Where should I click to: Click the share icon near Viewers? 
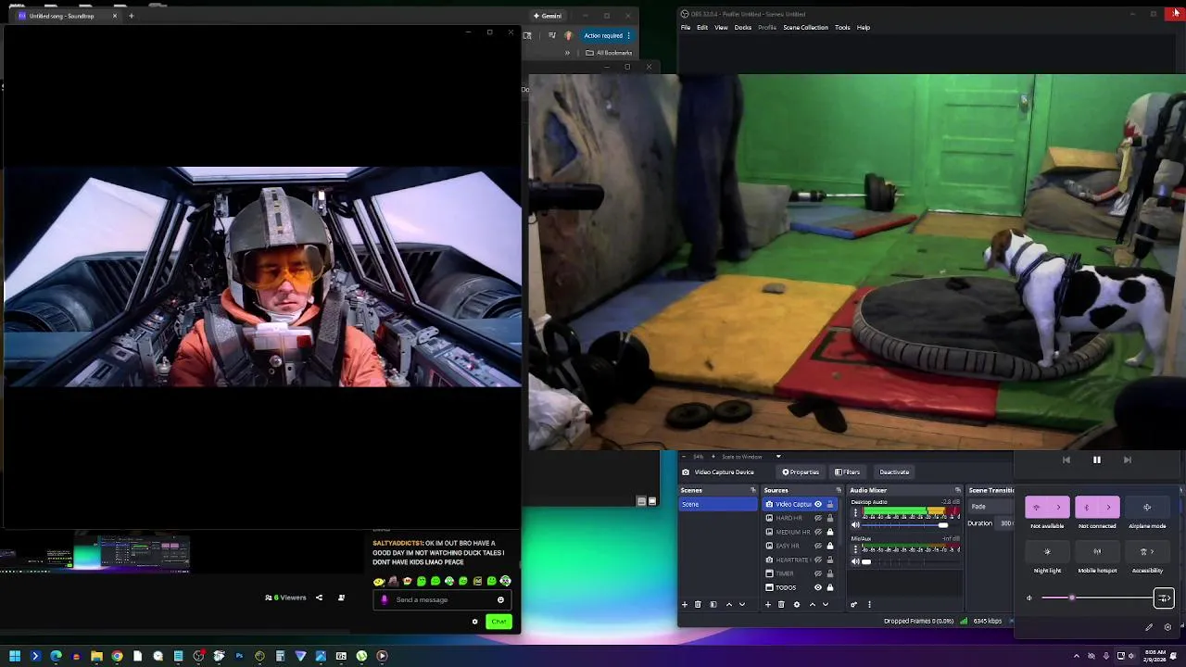[319, 598]
